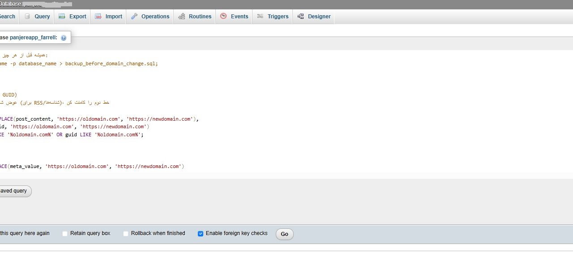Click the Triggers tab icon
This screenshot has height=261, width=573.
(260, 17)
